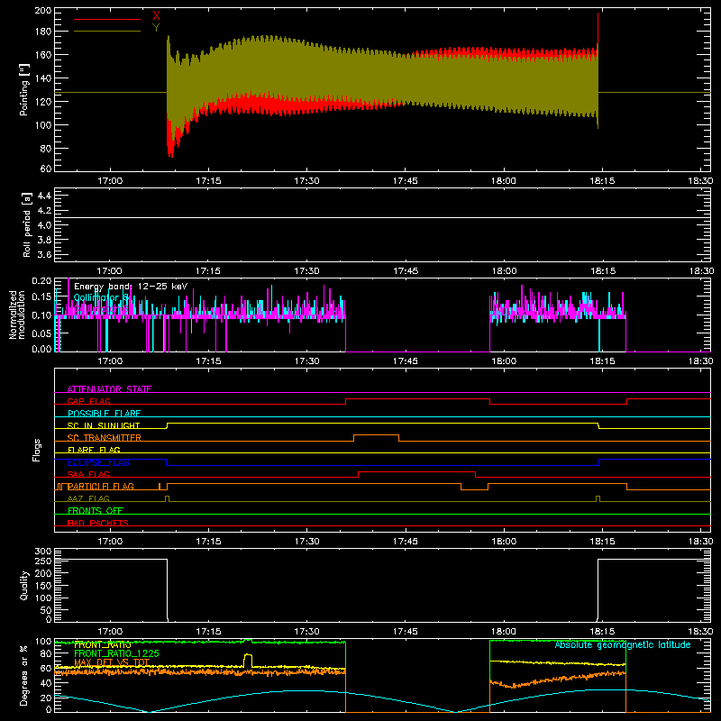
Task: Click the ATTENUATOR_STATE flag label
Action: coord(109,389)
